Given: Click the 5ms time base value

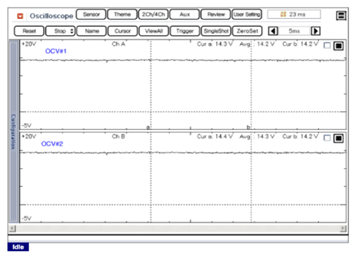Looking at the screenshot, I should (x=294, y=31).
